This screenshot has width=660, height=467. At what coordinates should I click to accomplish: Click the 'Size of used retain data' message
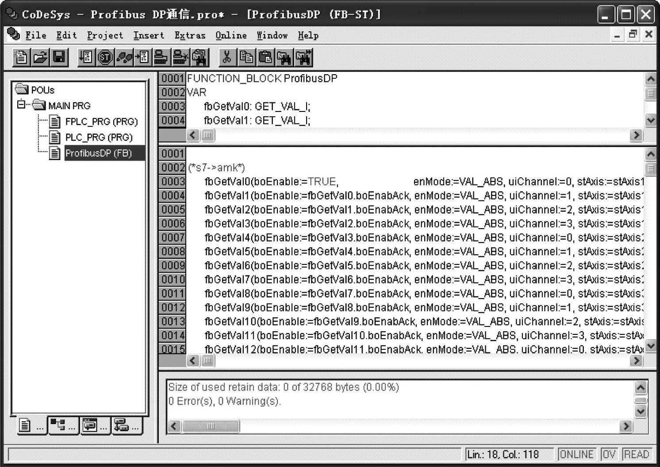284,387
